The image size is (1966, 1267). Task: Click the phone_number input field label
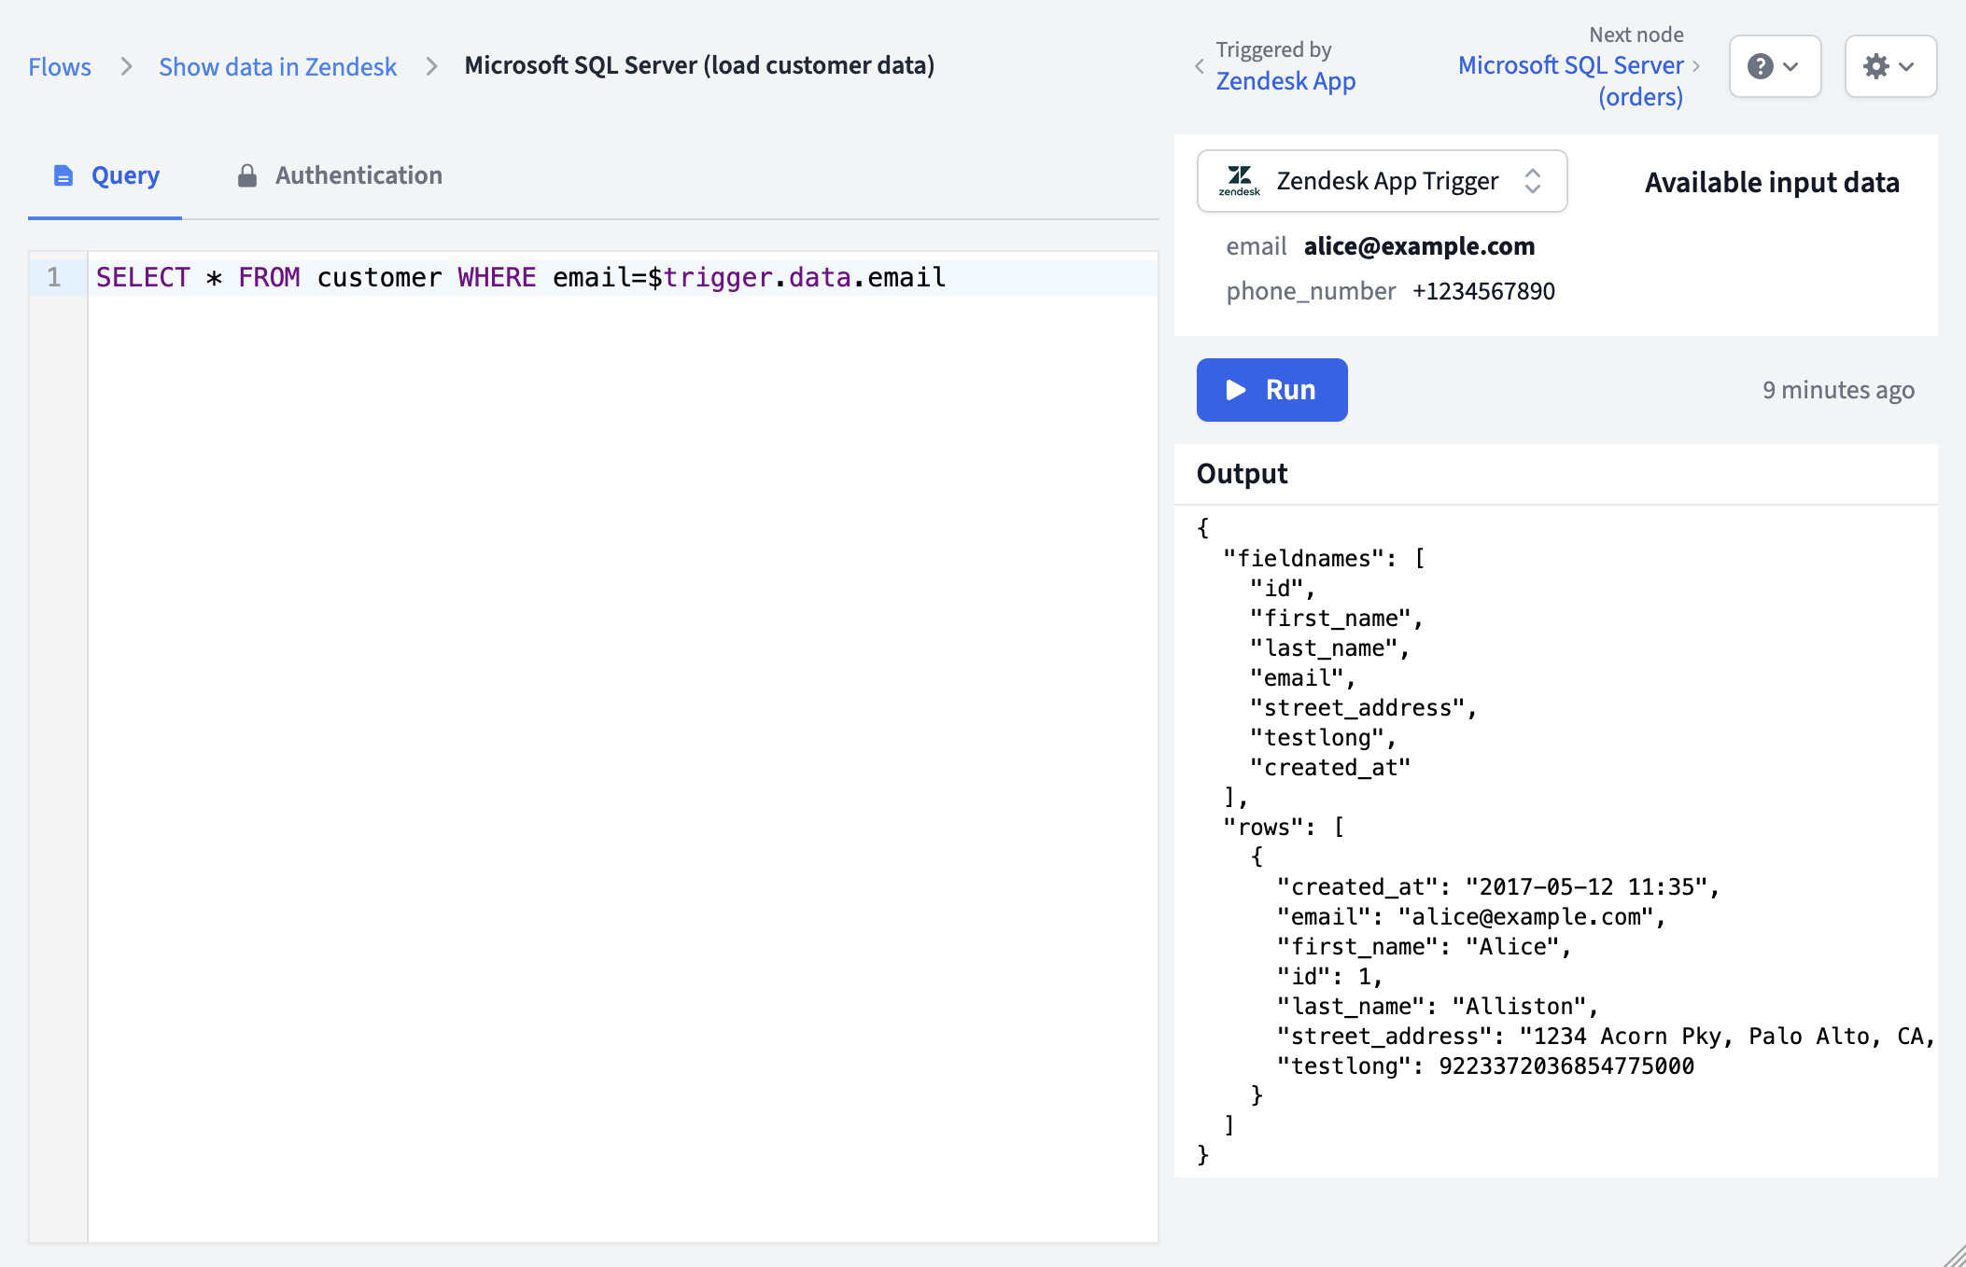click(1311, 291)
